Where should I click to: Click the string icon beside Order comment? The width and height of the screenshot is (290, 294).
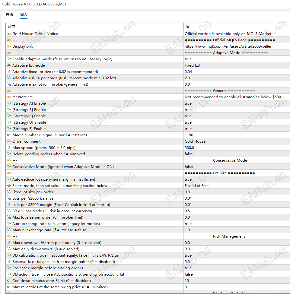[x=9, y=141]
